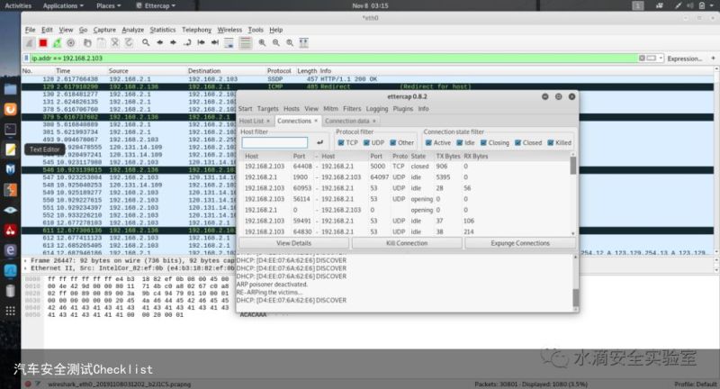
Task: Open the terminal from the dock
Action: click(10, 129)
